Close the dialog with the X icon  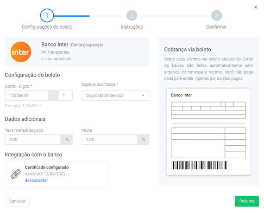click(x=256, y=7)
